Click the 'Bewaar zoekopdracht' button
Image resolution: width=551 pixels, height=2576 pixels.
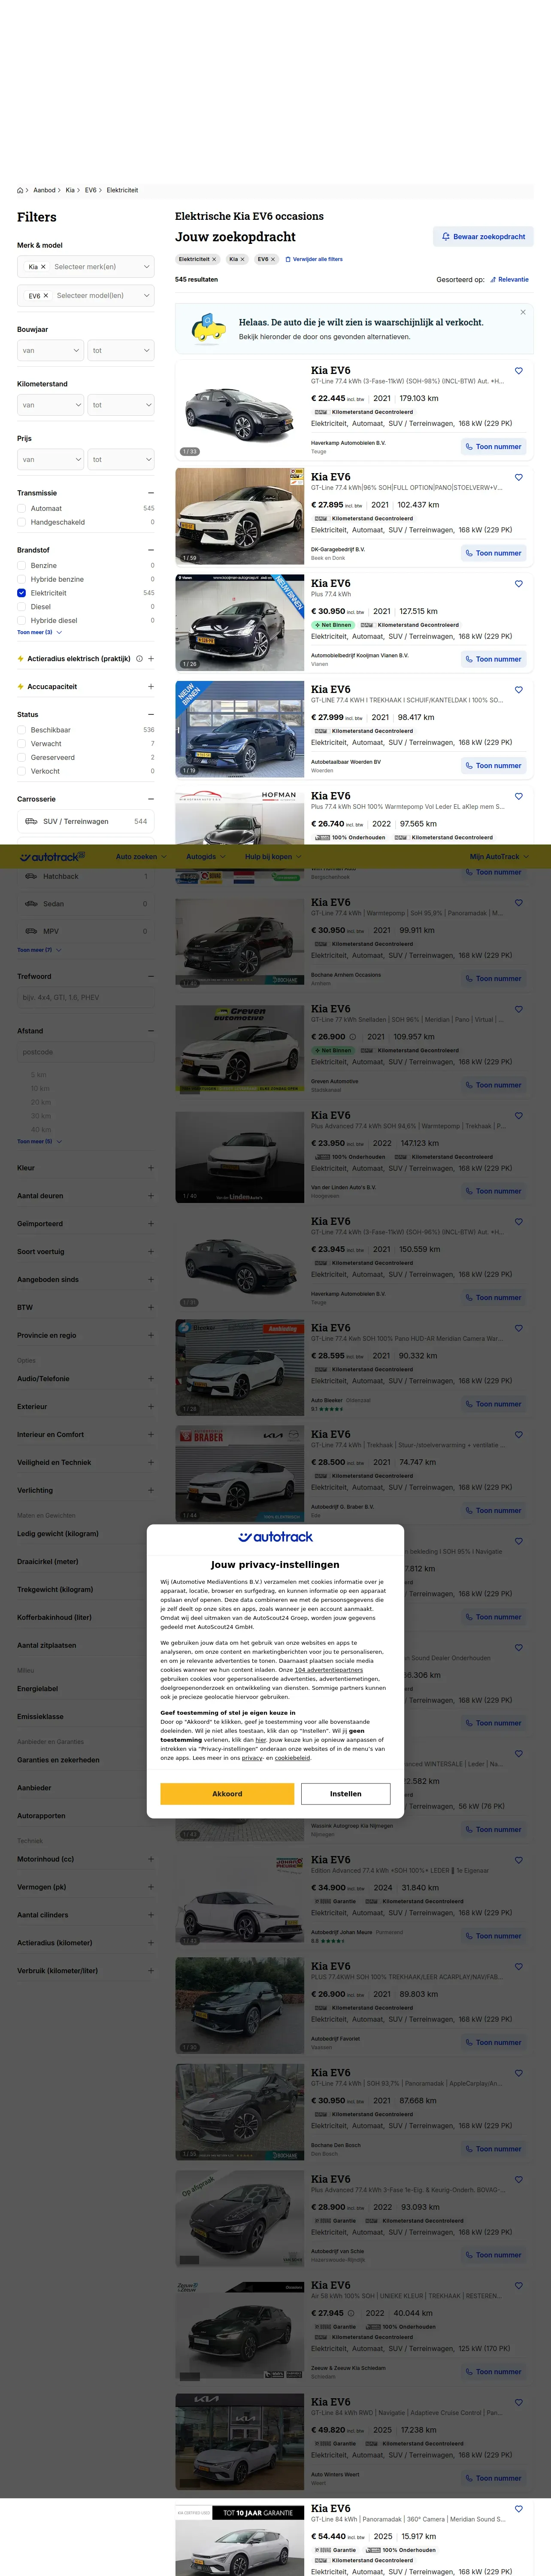(483, 237)
